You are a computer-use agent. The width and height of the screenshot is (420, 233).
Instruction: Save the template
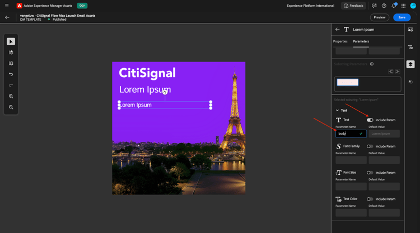[x=402, y=17]
